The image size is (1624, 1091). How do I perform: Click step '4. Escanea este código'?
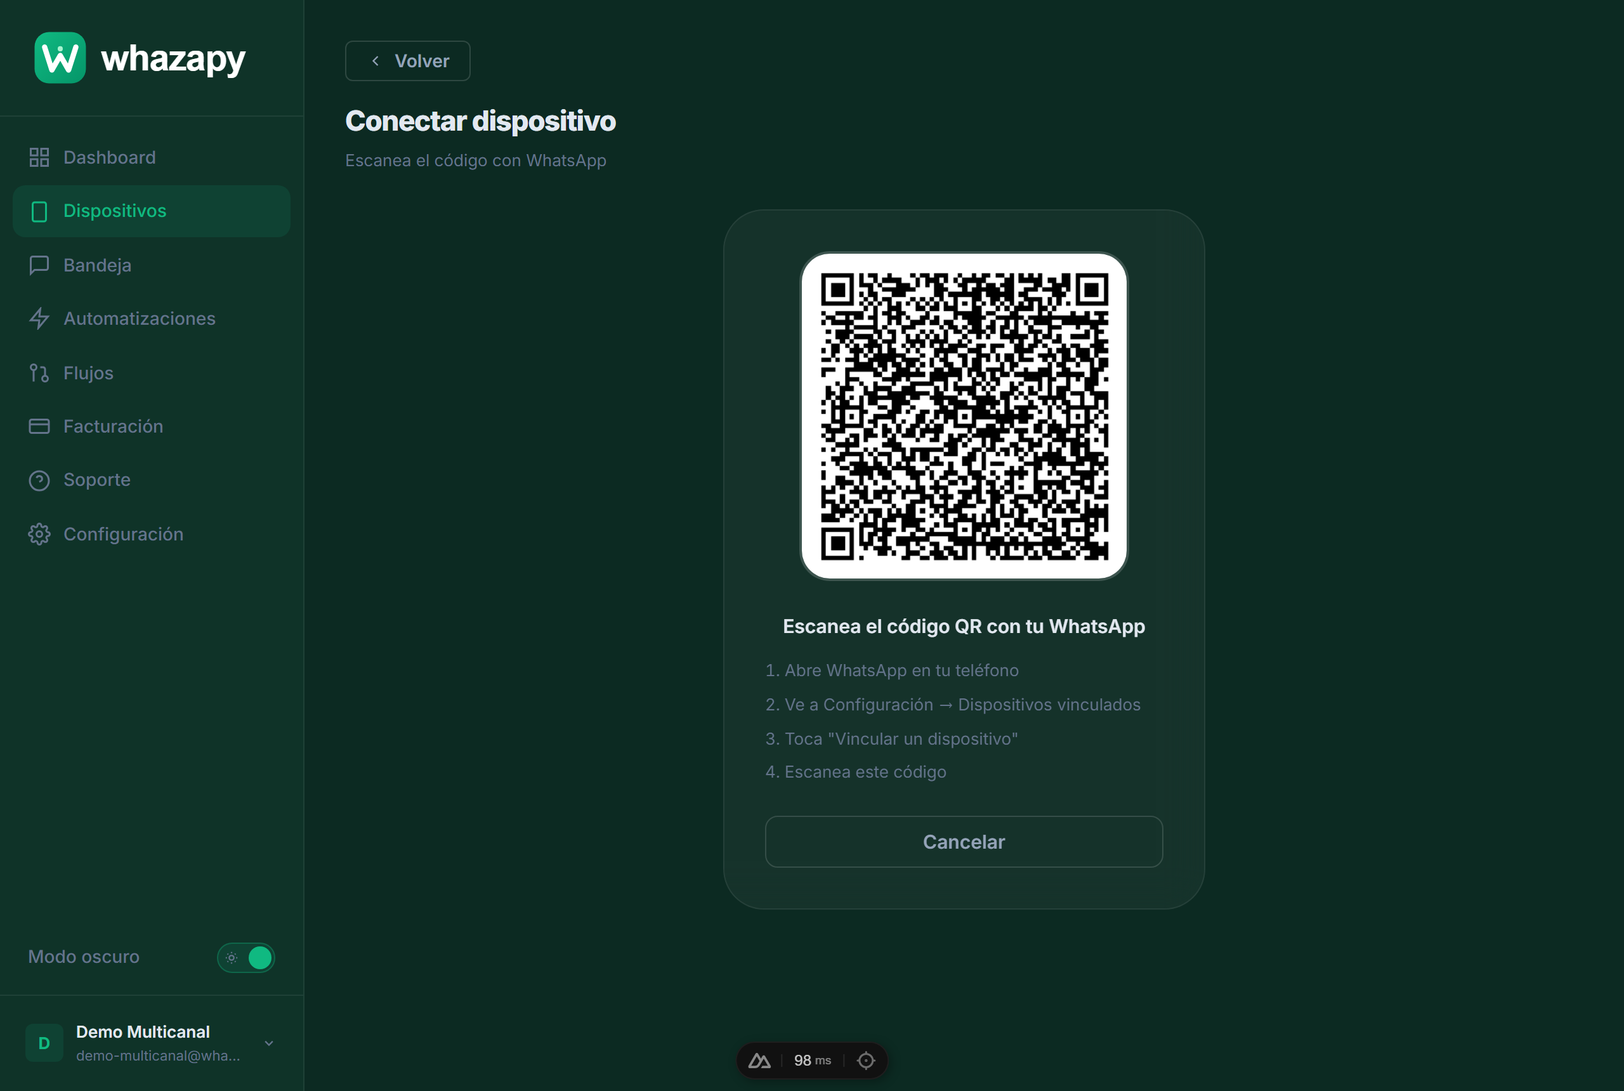coord(856,773)
